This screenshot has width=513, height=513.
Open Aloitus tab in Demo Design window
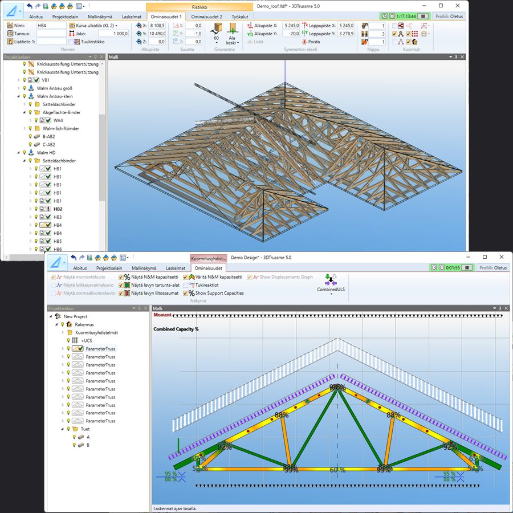[80, 268]
